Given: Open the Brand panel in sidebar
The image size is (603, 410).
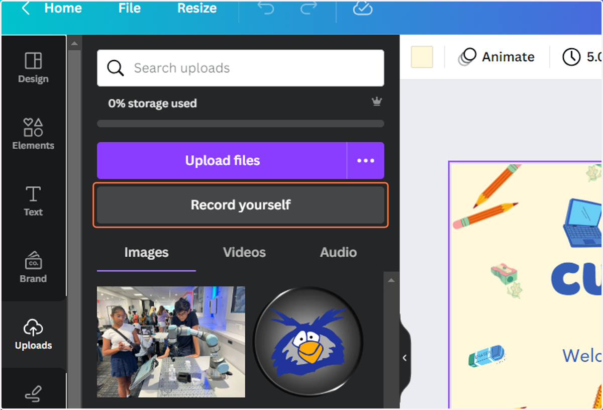Looking at the screenshot, I should point(33,267).
